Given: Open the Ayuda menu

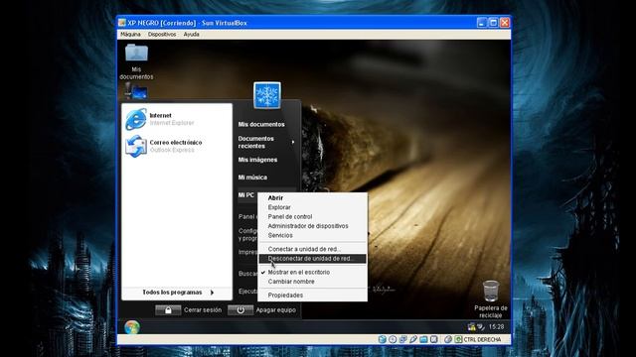Looking at the screenshot, I should coord(191,35).
